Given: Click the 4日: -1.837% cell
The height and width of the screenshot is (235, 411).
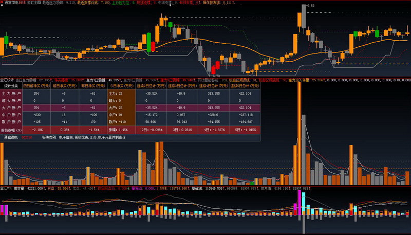Looking at the screenshot, I should pyautogui.click(x=214, y=130).
